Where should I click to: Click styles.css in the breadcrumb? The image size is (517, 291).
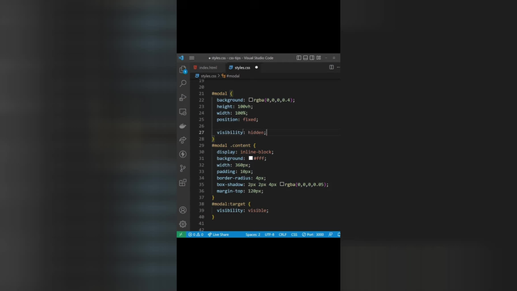point(208,76)
